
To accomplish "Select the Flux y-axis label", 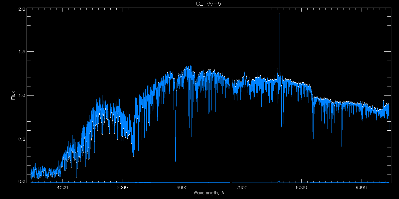I will tap(13, 95).
